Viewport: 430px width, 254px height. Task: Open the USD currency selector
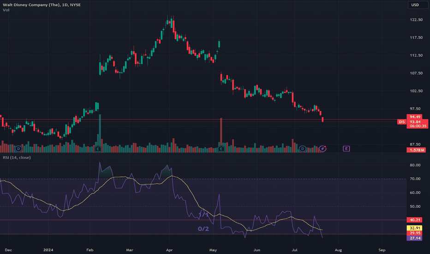(x=418, y=5)
